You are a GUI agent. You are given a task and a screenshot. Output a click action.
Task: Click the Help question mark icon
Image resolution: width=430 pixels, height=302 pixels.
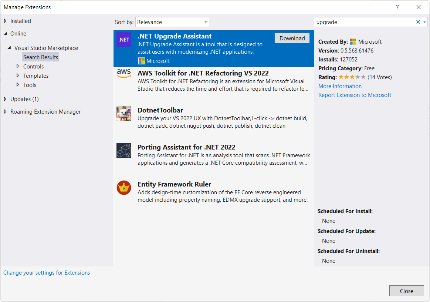pyautogui.click(x=397, y=7)
